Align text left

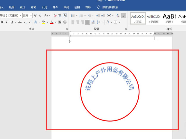pyautogui.click(x=73, y=22)
